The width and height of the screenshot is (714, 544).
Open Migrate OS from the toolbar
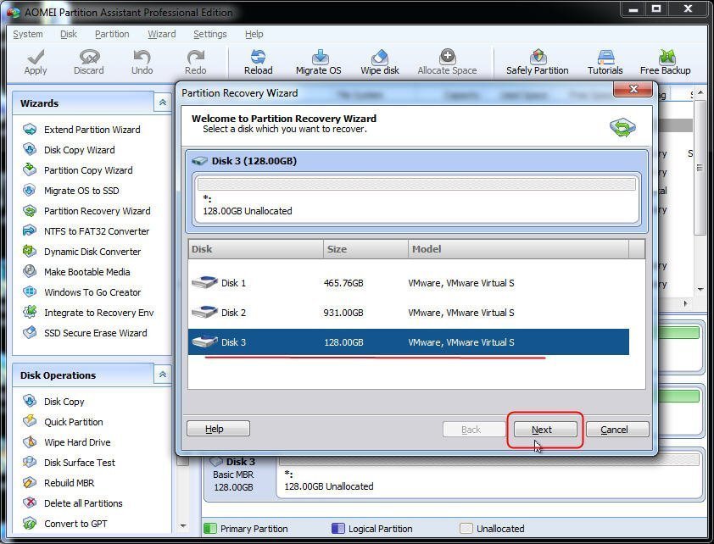point(318,62)
